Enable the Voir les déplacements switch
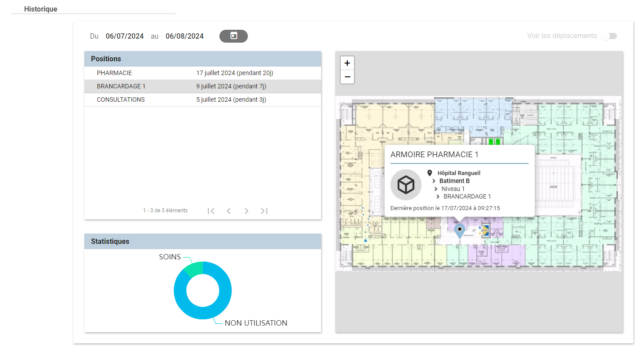Viewport: 640px width, 346px height. click(609, 36)
